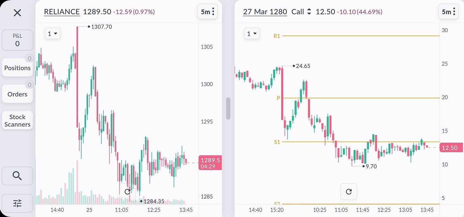464x217 pixels.
Task: Open RELIANCE chart three-dot menu
Action: (213, 12)
